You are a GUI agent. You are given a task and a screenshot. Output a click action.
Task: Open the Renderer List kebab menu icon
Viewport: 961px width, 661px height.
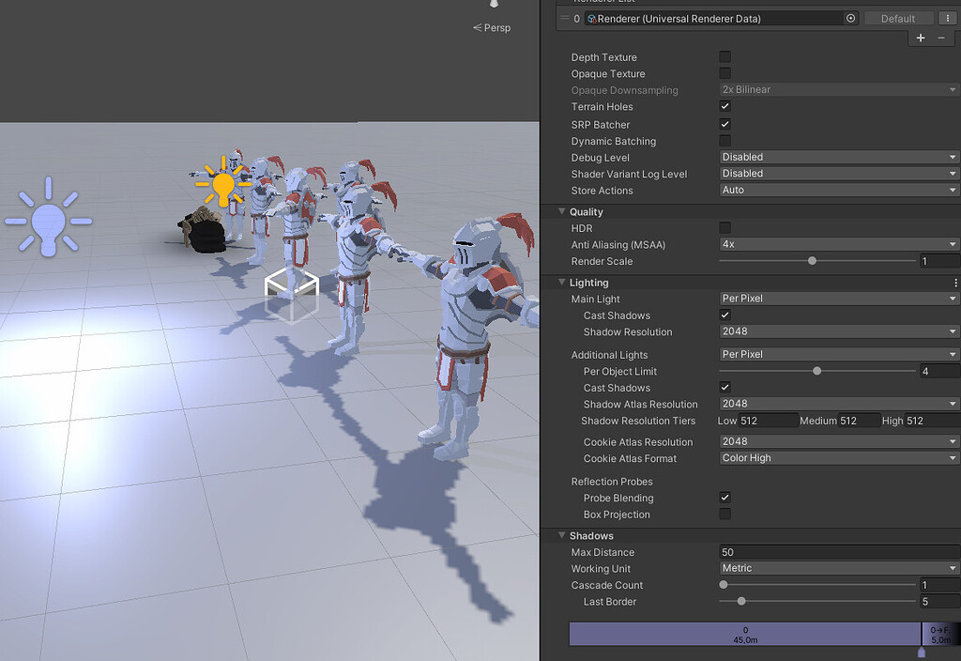click(949, 18)
